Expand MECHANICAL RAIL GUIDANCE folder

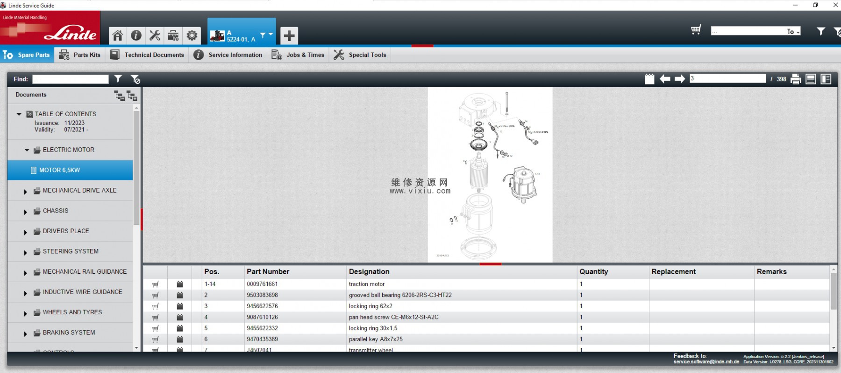tap(26, 273)
